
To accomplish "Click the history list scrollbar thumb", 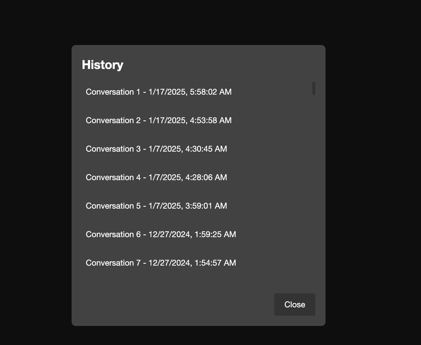I will 314,89.
